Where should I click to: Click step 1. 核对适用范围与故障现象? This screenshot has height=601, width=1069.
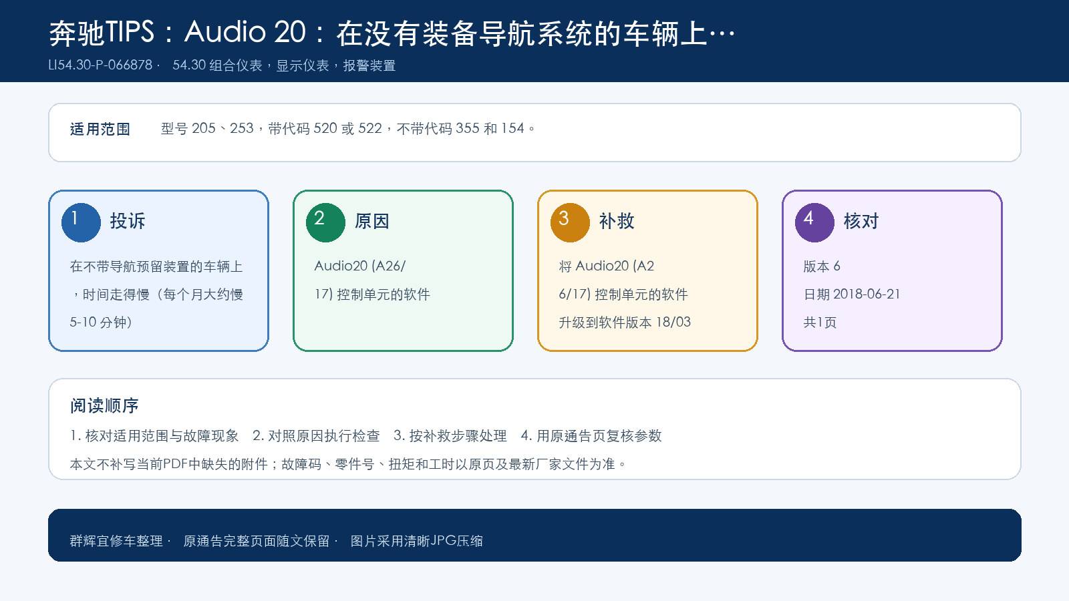click(154, 436)
